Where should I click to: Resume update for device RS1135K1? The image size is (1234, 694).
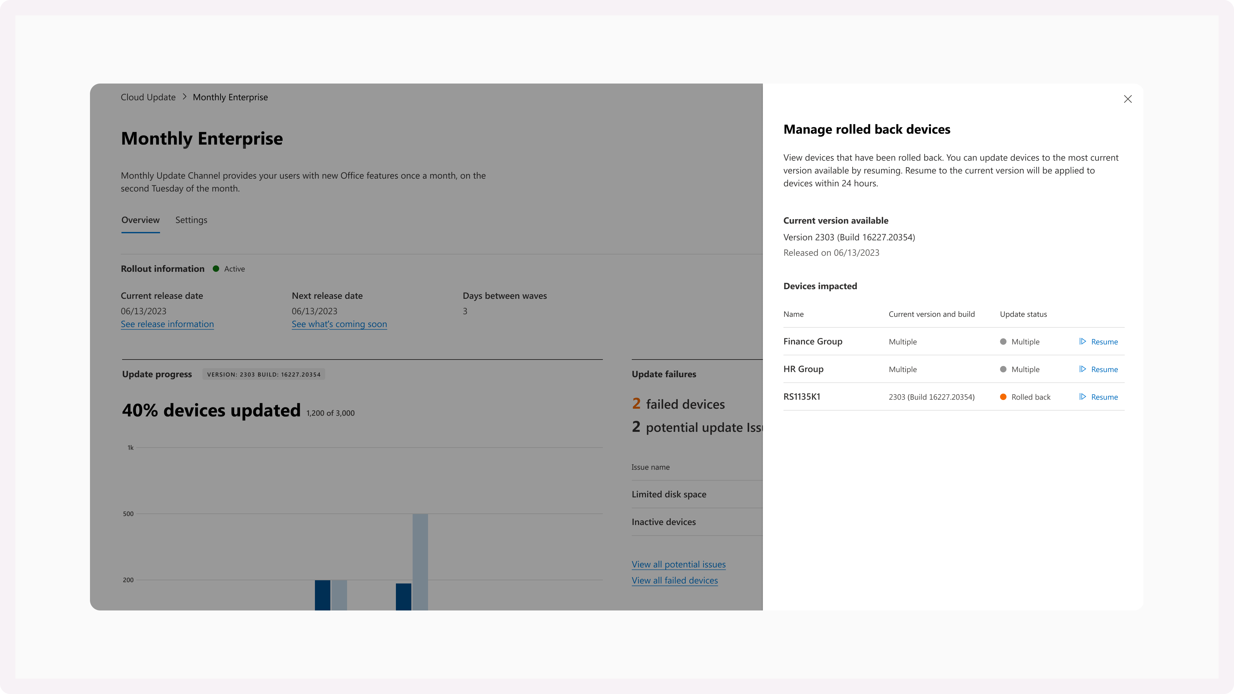[1098, 397]
